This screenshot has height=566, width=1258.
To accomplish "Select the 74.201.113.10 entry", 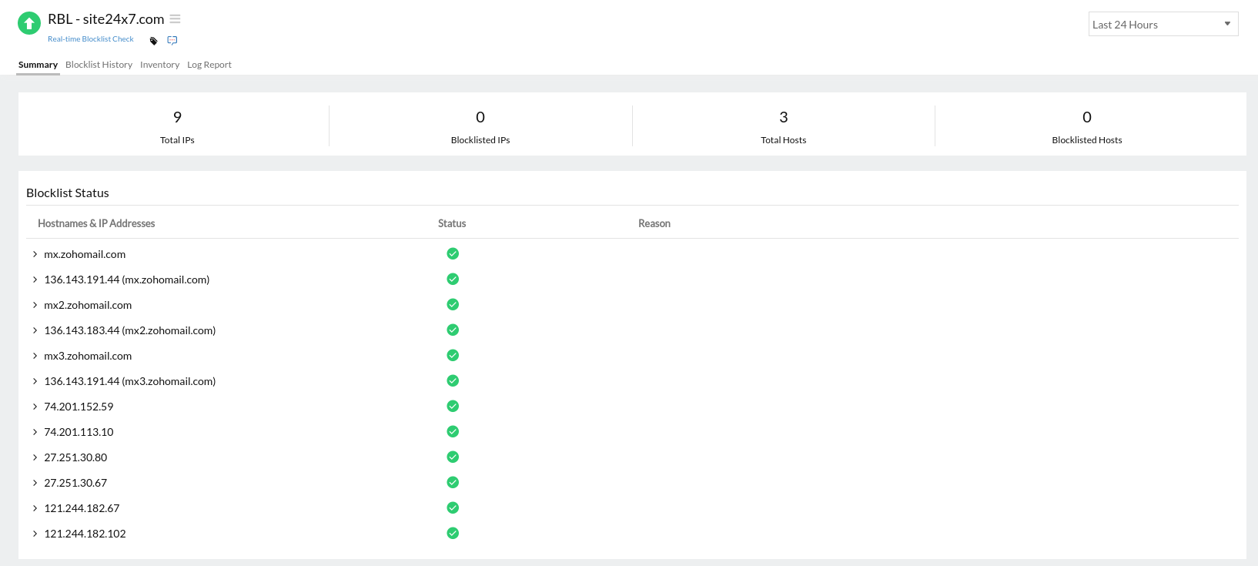I will [x=79, y=432].
